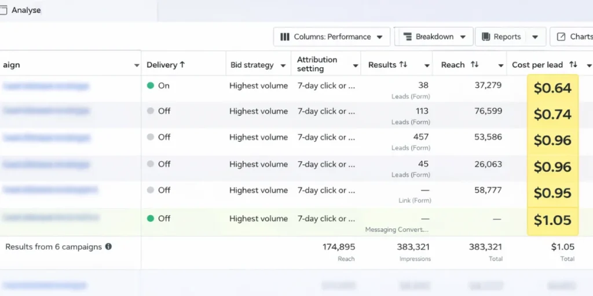Screen dimensions: 593x296
Task: Click the info icon beside Results from 6 campaigns
Action: 108,246
